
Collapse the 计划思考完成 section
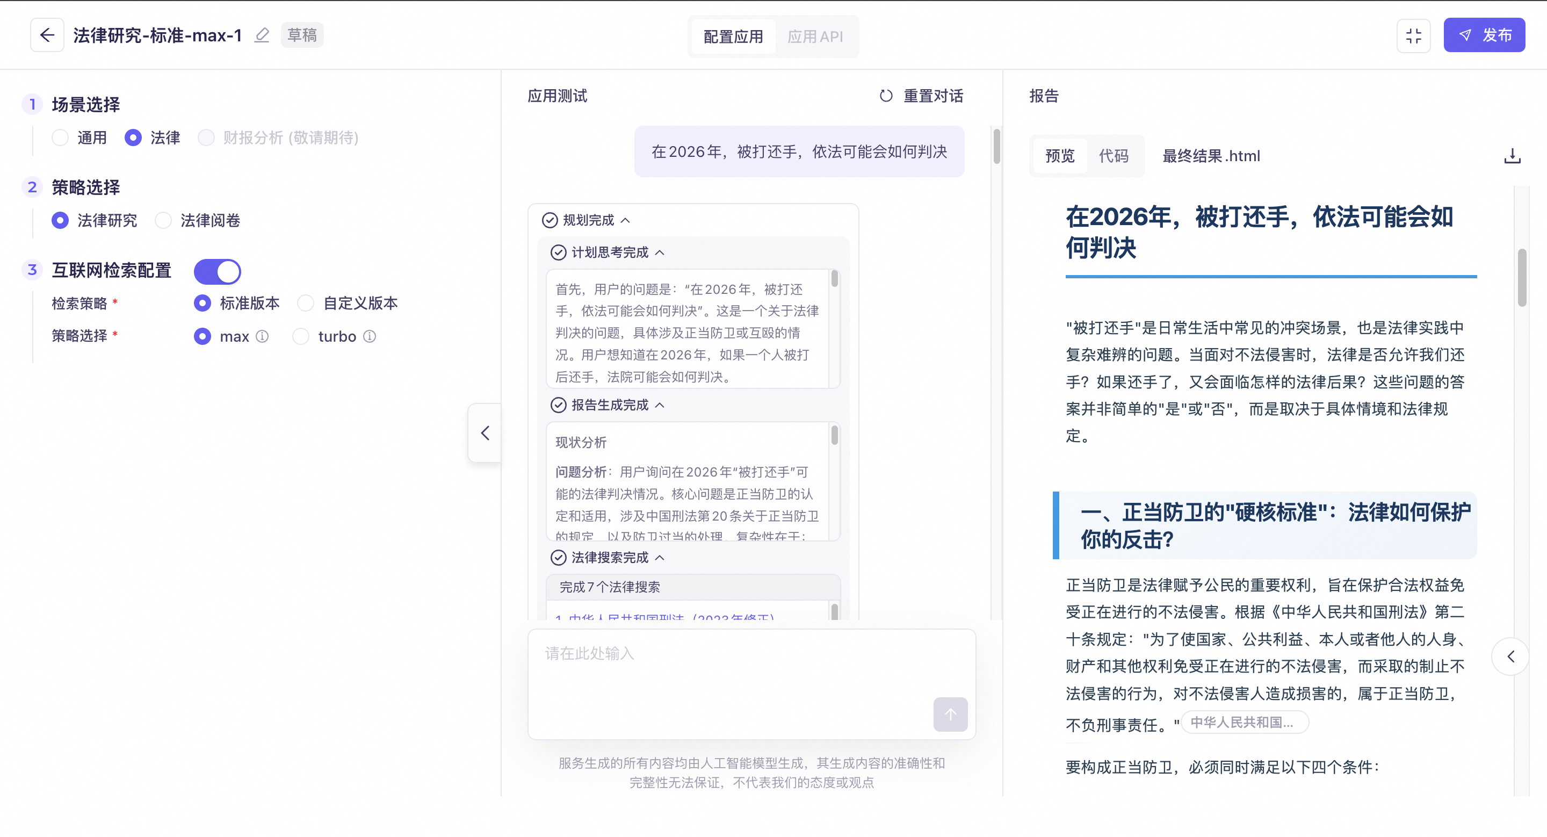(x=660, y=252)
